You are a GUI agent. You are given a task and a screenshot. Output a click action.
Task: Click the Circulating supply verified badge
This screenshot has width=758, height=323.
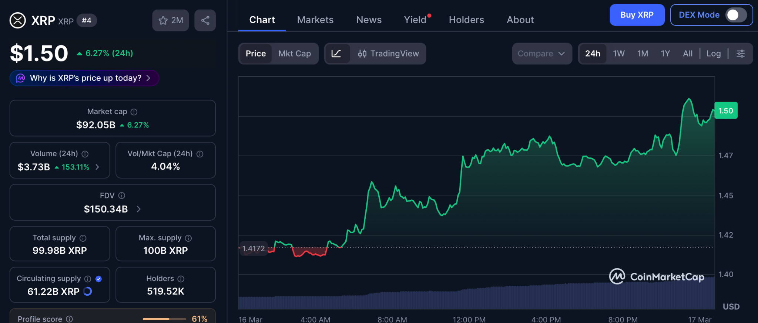[x=98, y=279]
